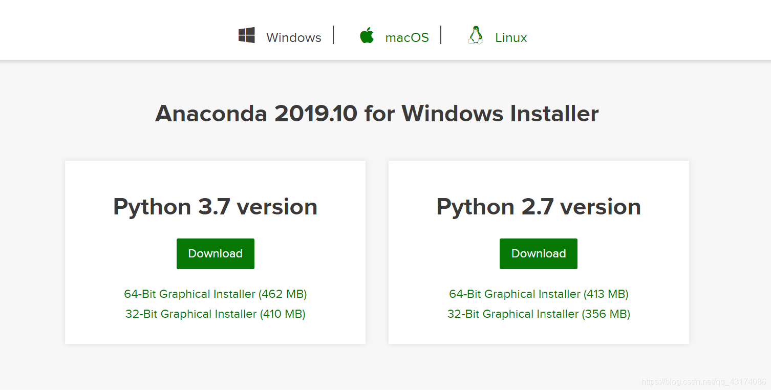
Task: Click the Anaconda 2019.10 heading
Action: tap(377, 113)
